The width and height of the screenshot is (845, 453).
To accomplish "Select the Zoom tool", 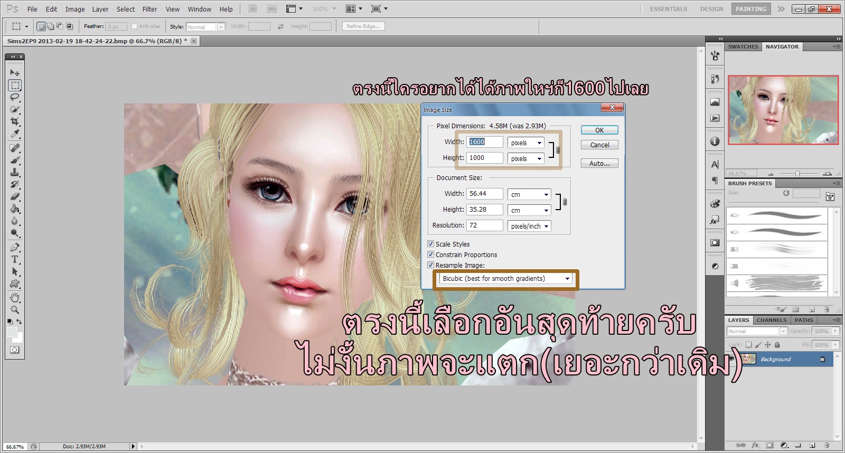I will [15, 309].
